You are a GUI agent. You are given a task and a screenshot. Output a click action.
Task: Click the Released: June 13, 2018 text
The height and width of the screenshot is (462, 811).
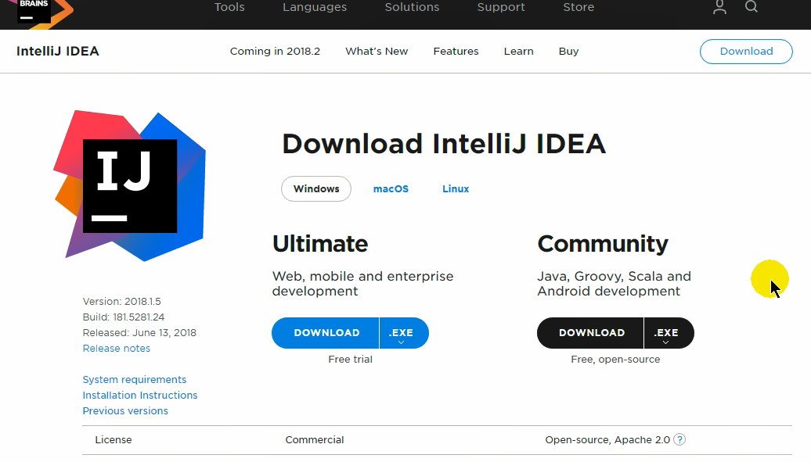139,332
